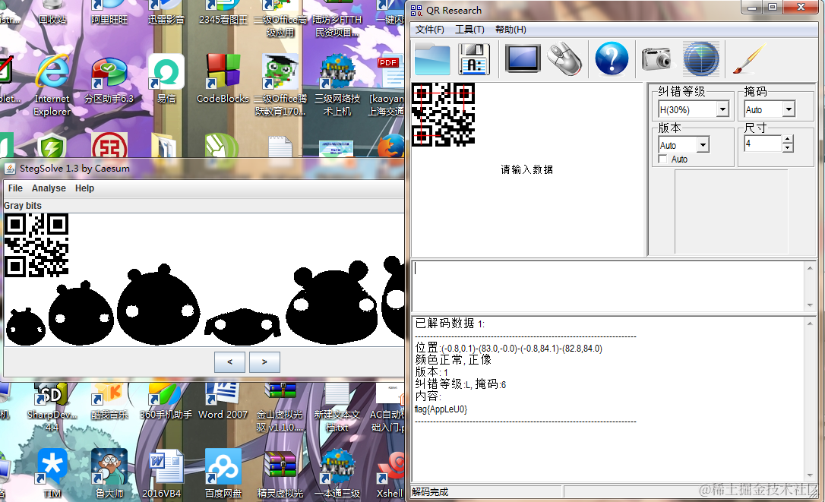Minimize the QR Research window
The height and width of the screenshot is (502, 825).
pos(752,8)
